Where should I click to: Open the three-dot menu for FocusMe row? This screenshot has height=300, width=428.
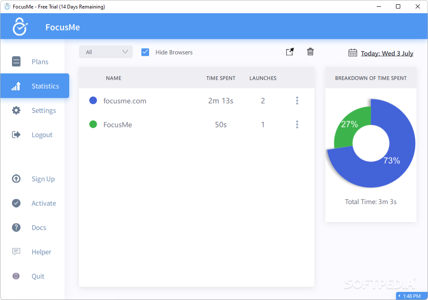(x=297, y=124)
